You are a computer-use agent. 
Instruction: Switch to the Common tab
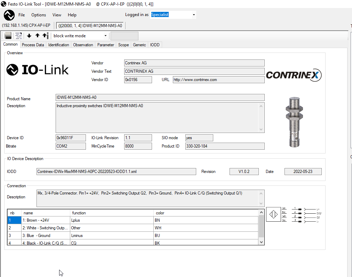pyautogui.click(x=10, y=44)
